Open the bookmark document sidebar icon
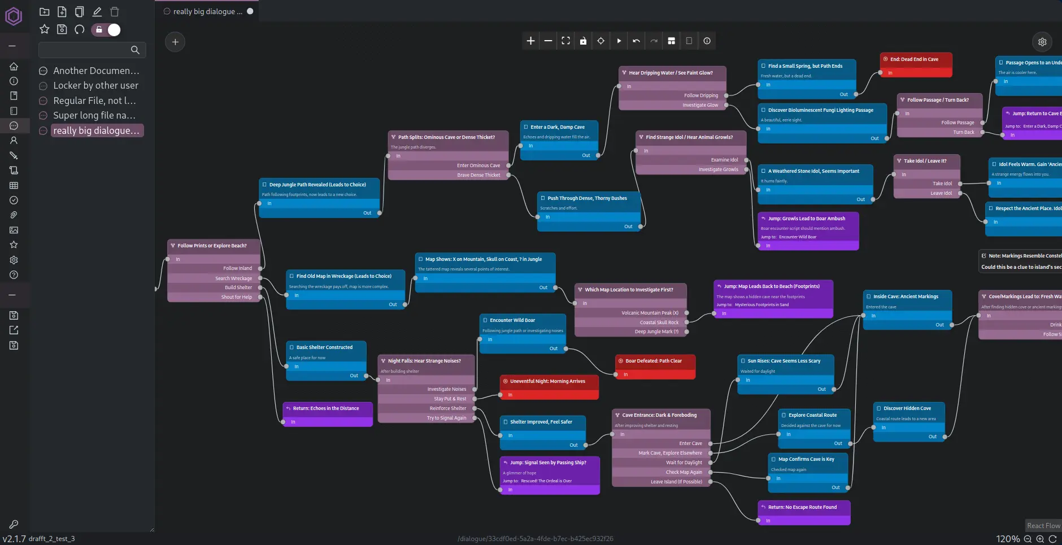The width and height of the screenshot is (1062, 545). pos(14,96)
